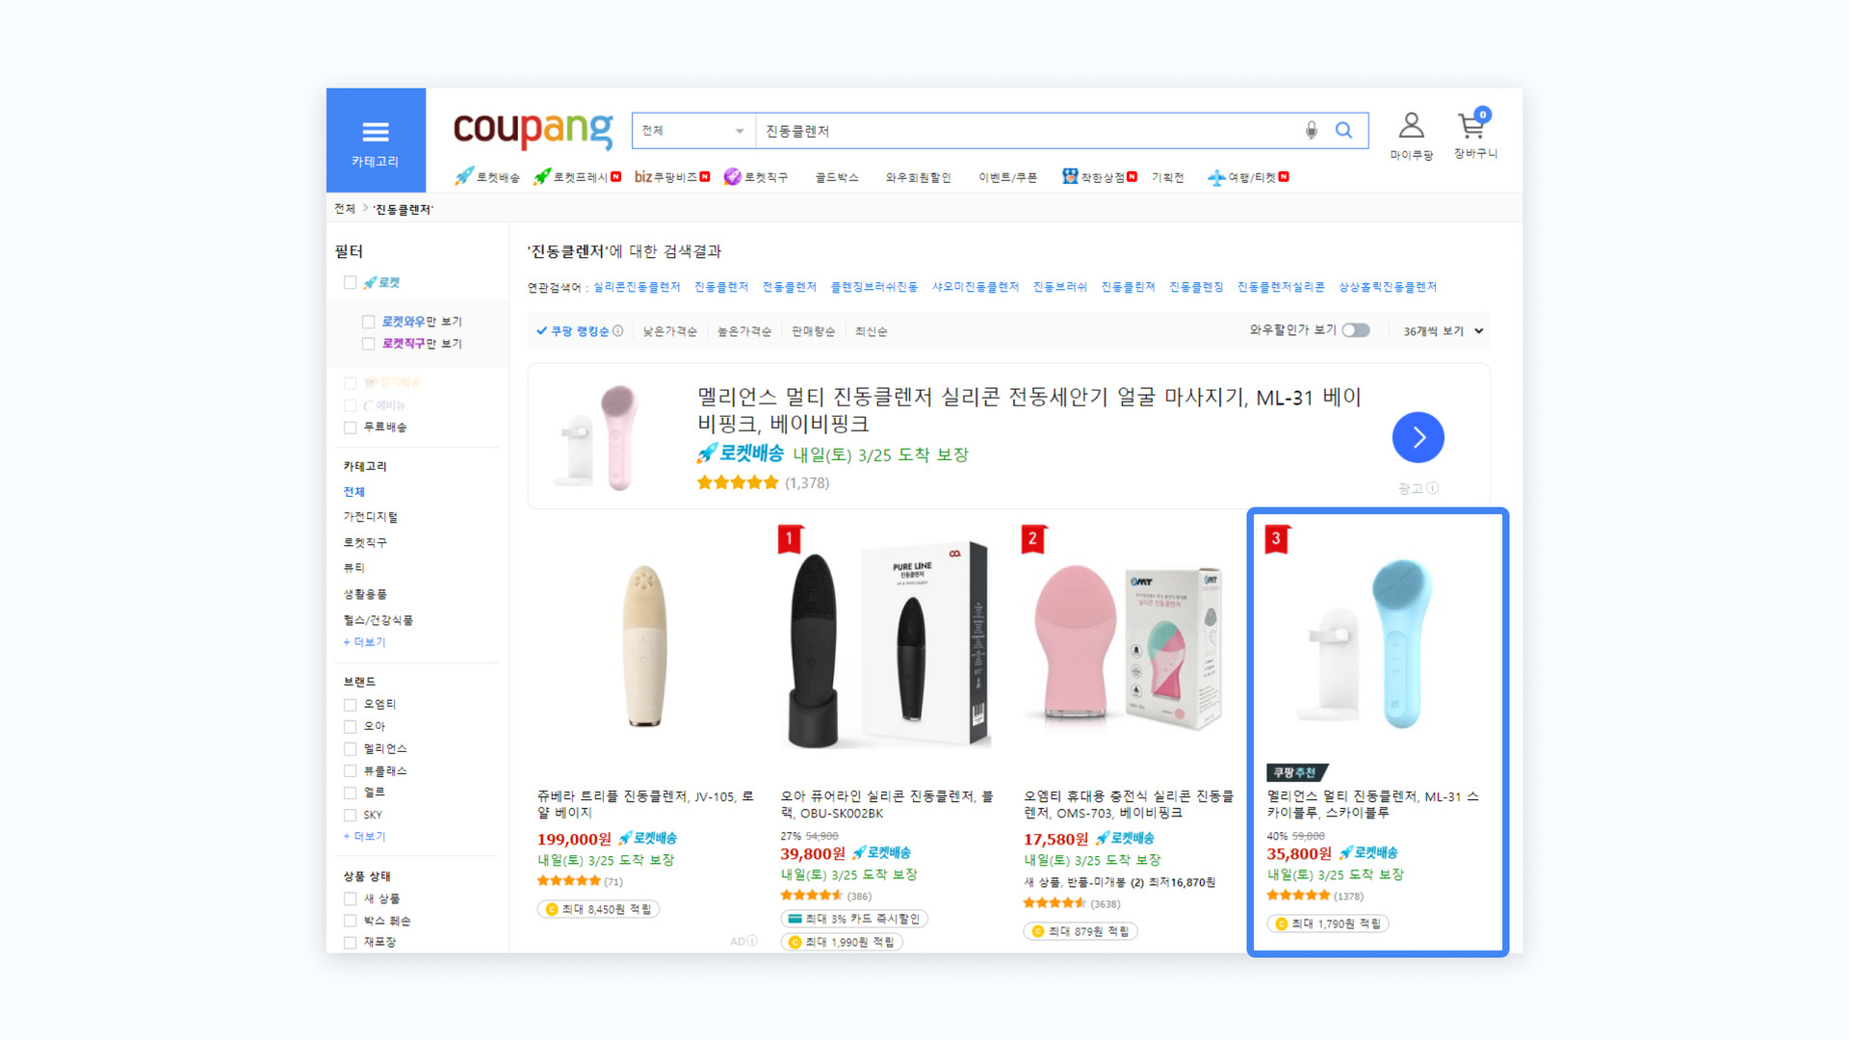Open the 36개씩 보기 dropdown
Screen dimensions: 1849x1040
[x=1443, y=331]
